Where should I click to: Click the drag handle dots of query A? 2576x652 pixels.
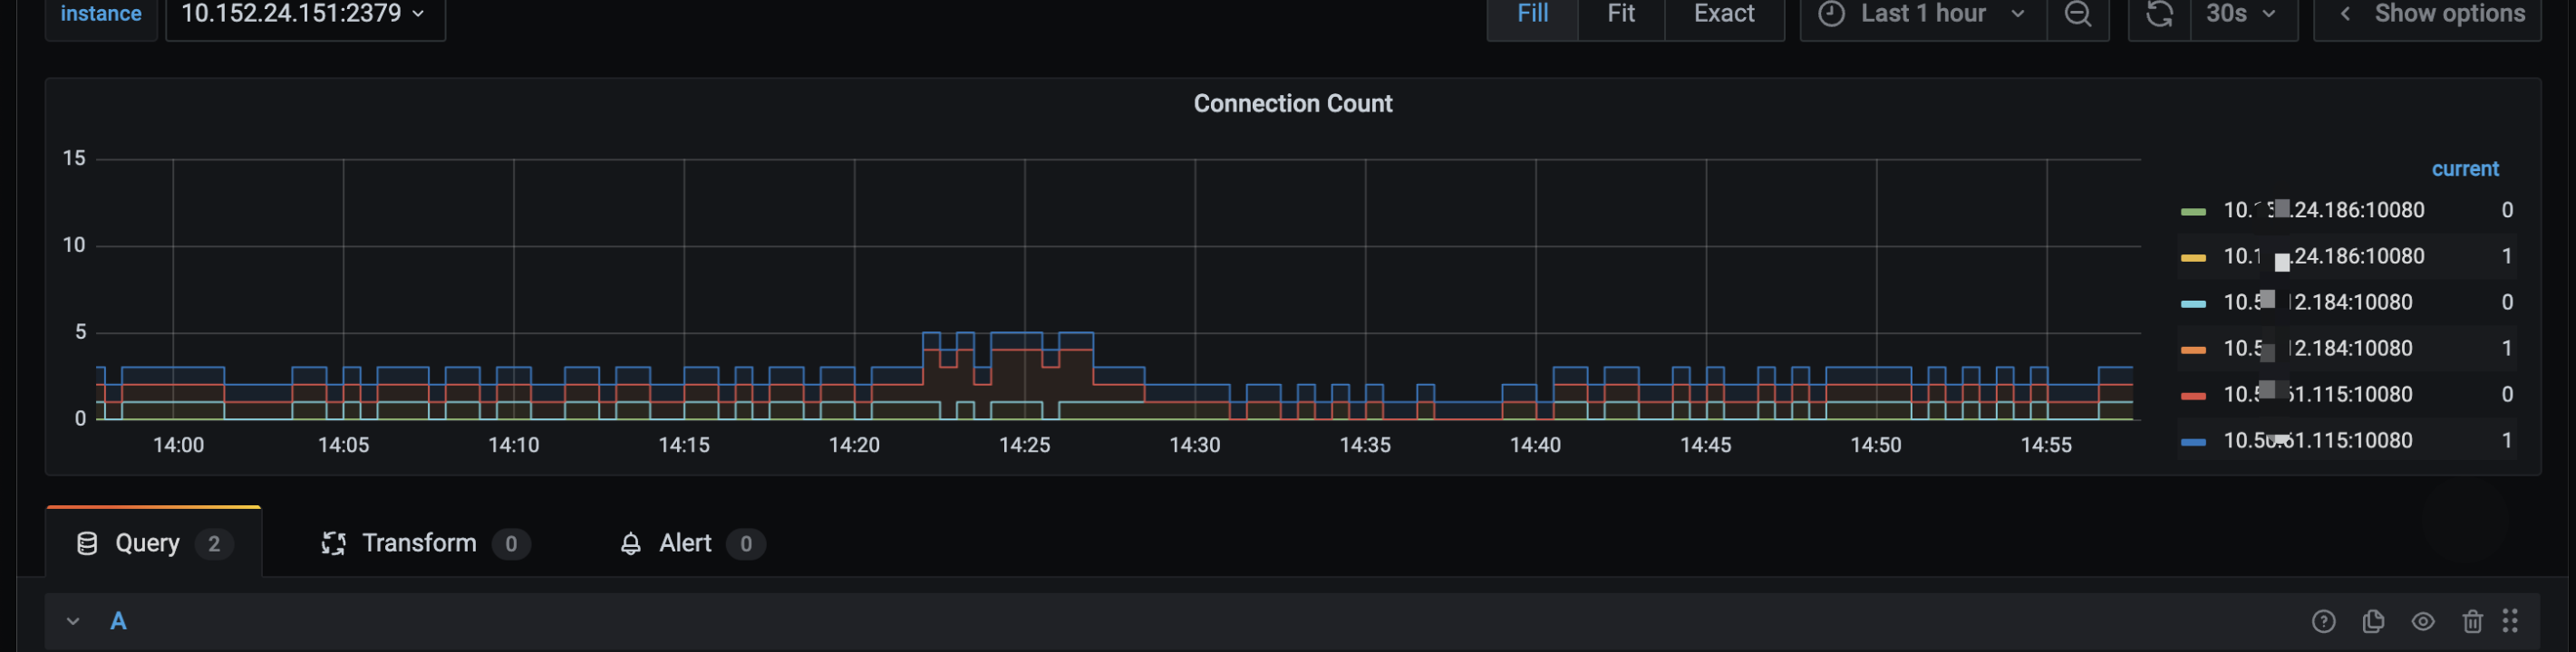[x=2510, y=621]
